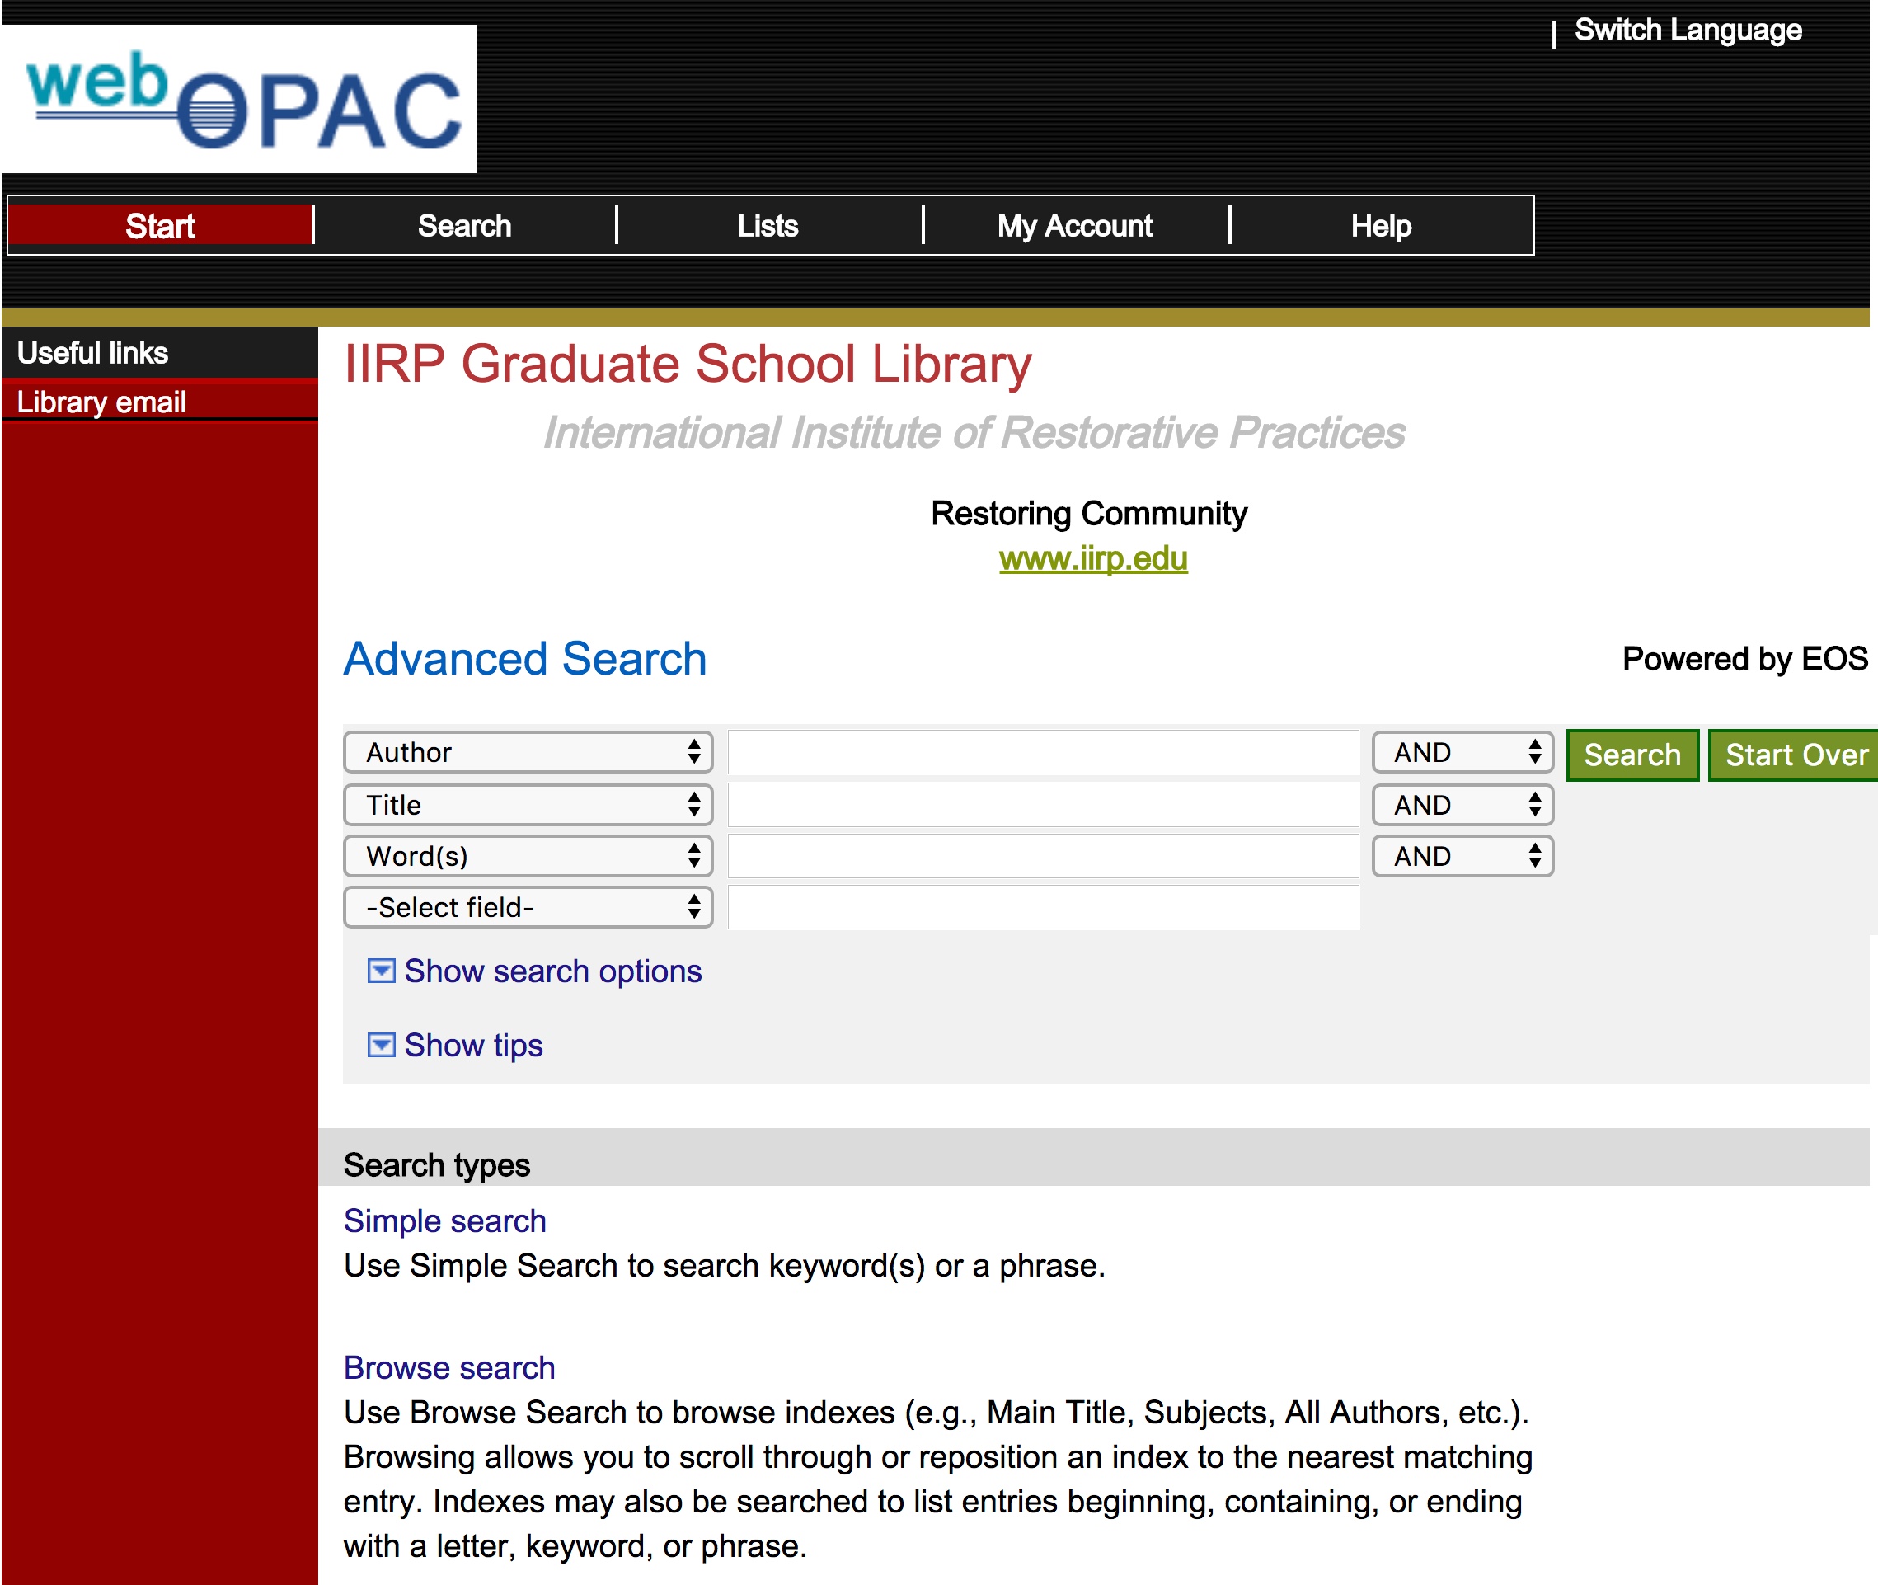The height and width of the screenshot is (1585, 1878).
Task: Open the Title field dropdown
Action: [x=528, y=805]
